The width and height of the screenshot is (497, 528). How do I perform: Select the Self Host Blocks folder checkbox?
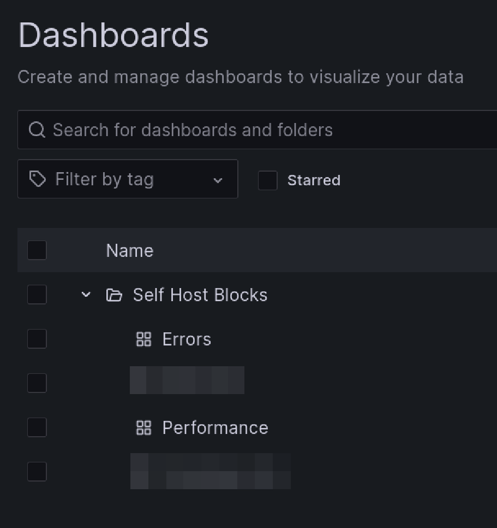pos(37,295)
